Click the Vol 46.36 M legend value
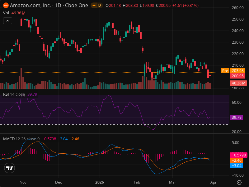This screenshot has width=249, height=187. (18, 13)
